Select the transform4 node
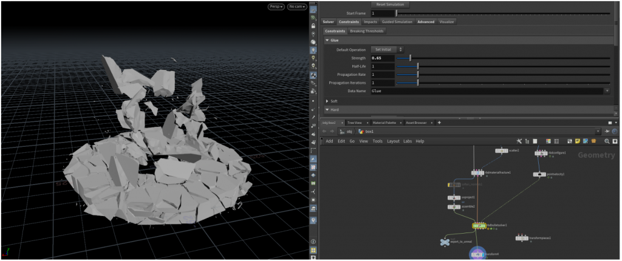 (477, 254)
